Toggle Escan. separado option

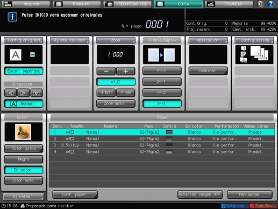[x=24, y=71]
